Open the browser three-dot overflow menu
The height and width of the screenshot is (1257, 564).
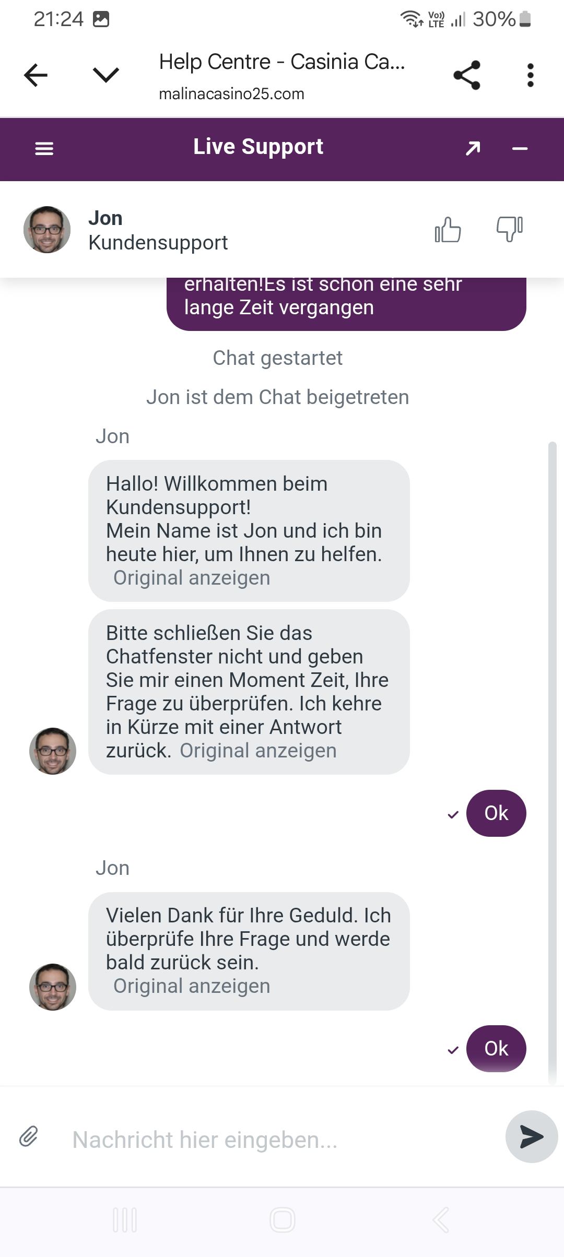click(530, 75)
